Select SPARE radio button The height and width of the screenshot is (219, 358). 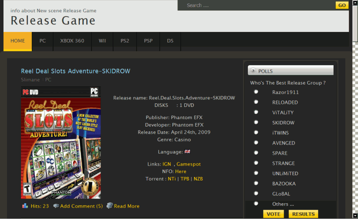pos(256,152)
